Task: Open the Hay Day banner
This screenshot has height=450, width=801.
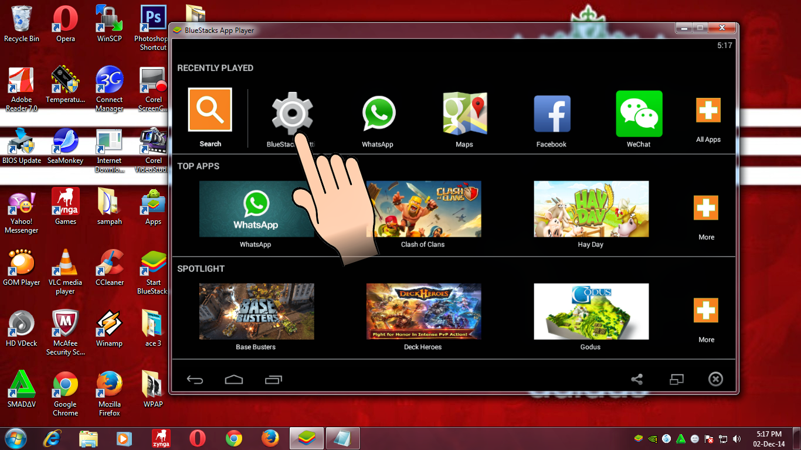Action: (591, 209)
